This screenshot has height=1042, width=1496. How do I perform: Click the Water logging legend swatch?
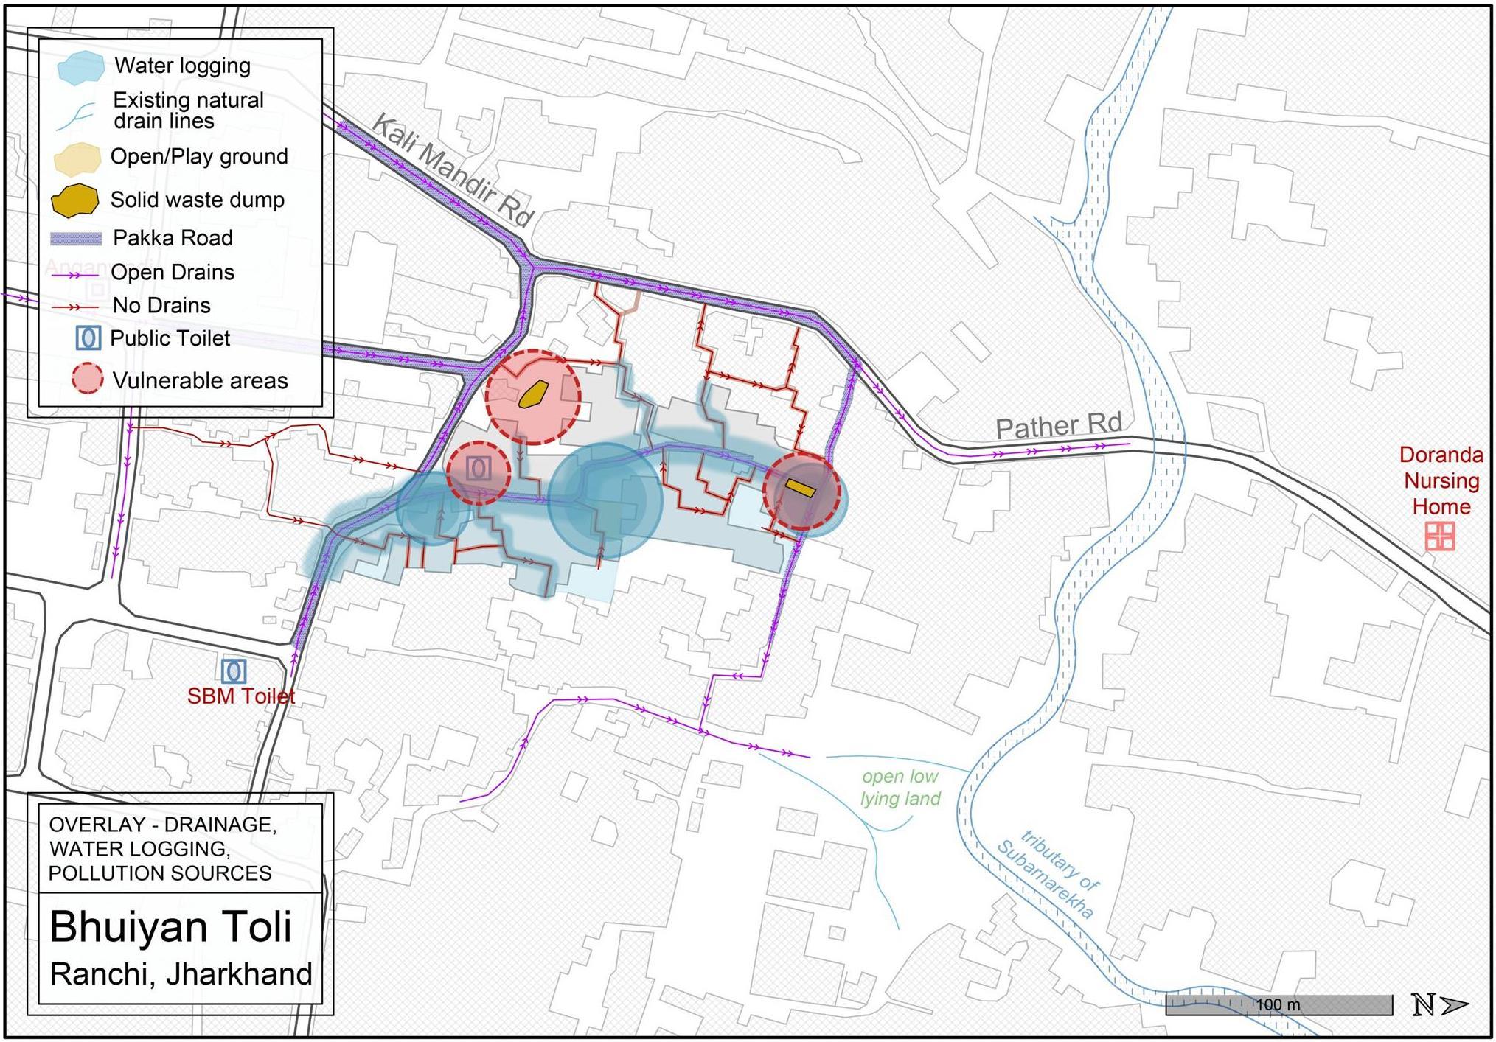[x=80, y=68]
